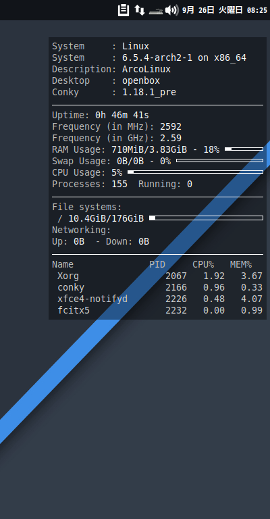Open the keyboard input method icon

156,11
